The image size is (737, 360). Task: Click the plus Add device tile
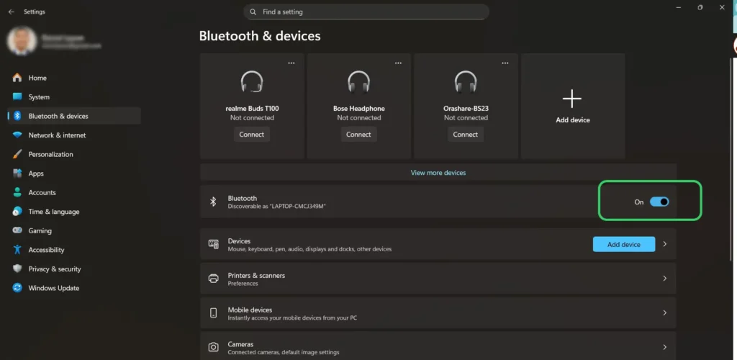572,106
